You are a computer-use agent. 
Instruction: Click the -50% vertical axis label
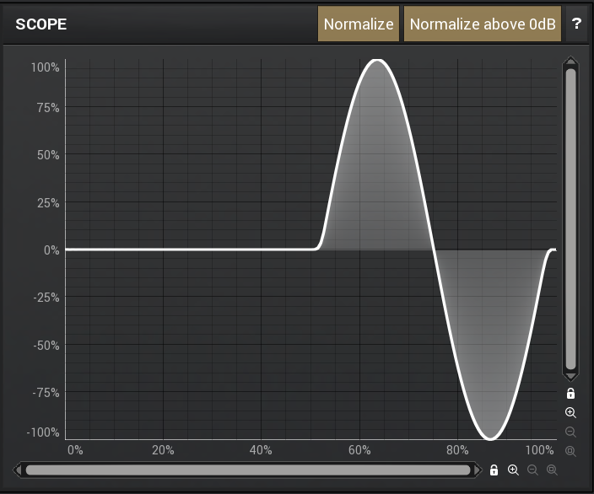point(46,346)
